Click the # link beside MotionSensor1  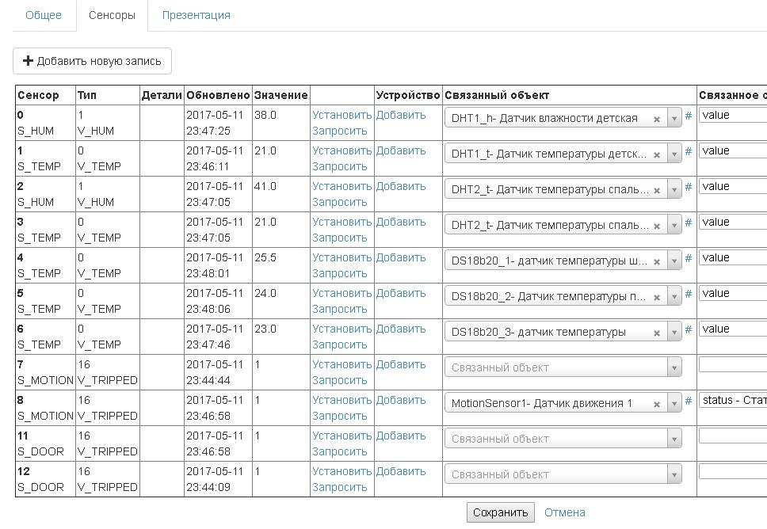[689, 401]
